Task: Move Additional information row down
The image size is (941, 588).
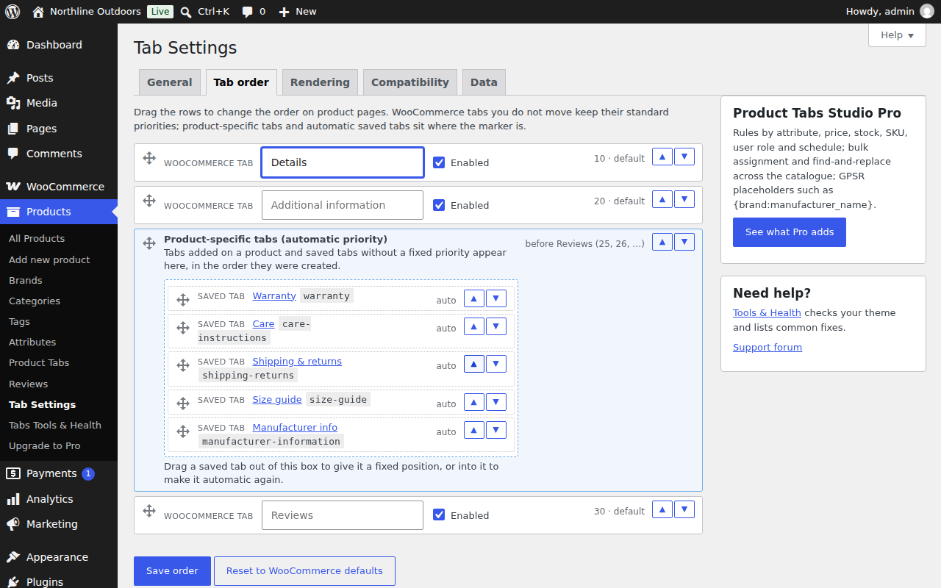Action: click(x=684, y=199)
